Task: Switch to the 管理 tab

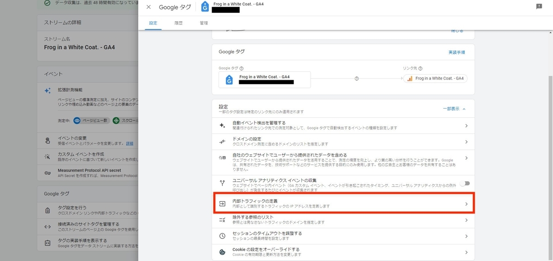Action: point(204,23)
